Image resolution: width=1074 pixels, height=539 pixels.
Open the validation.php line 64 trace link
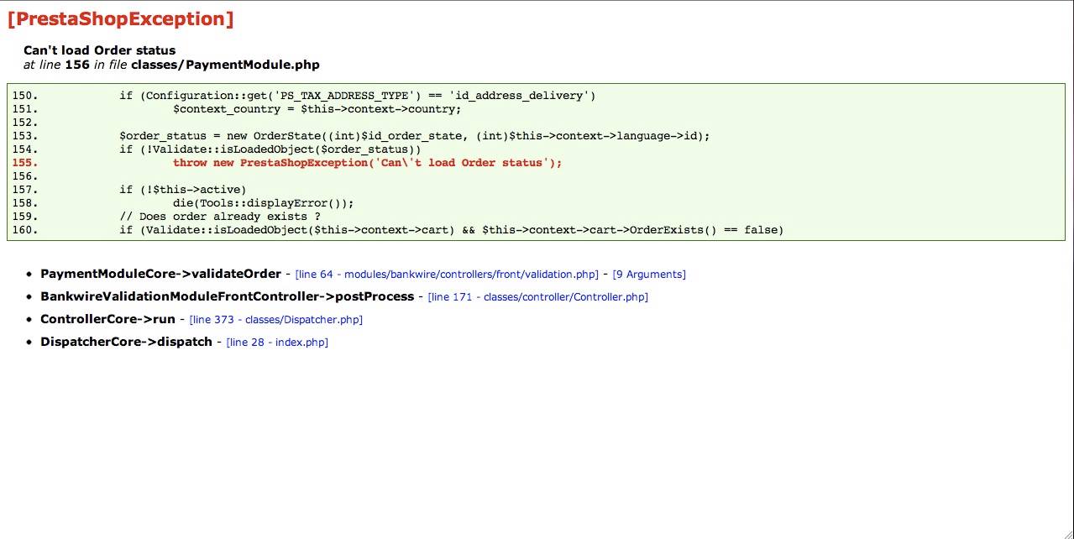[x=447, y=275]
